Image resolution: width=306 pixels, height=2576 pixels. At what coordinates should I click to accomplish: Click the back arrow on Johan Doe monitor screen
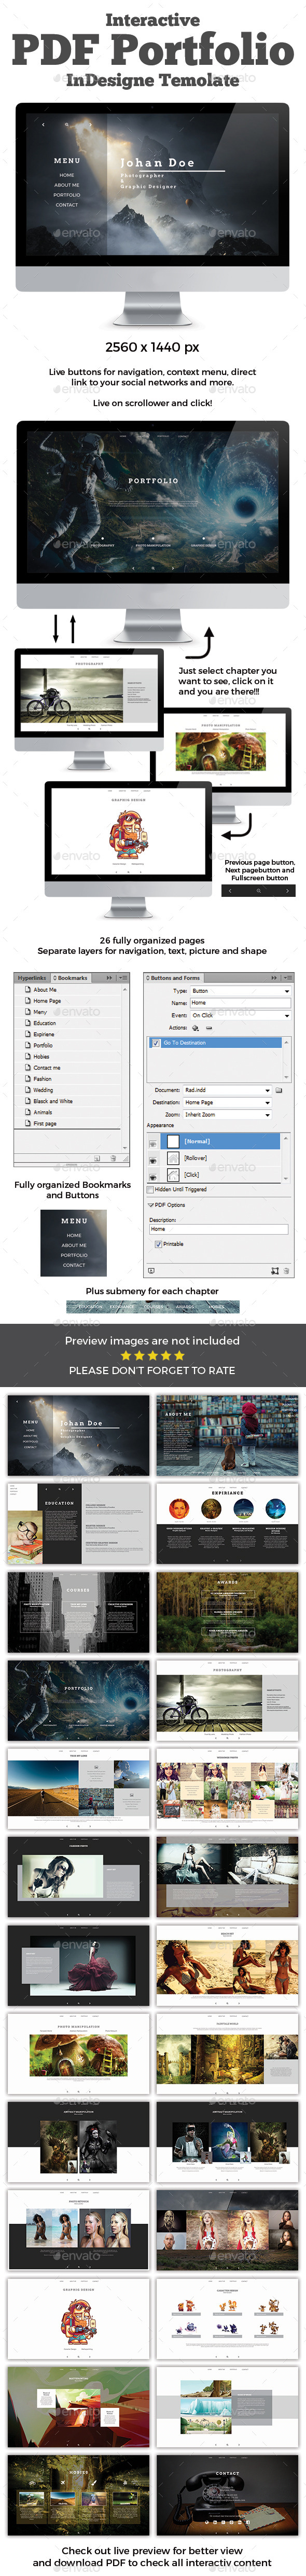[43, 125]
